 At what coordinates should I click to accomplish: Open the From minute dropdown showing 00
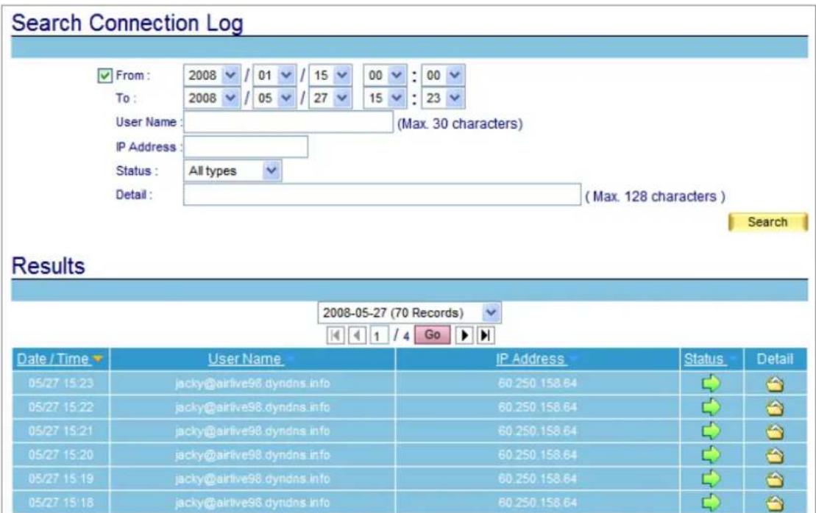click(444, 76)
